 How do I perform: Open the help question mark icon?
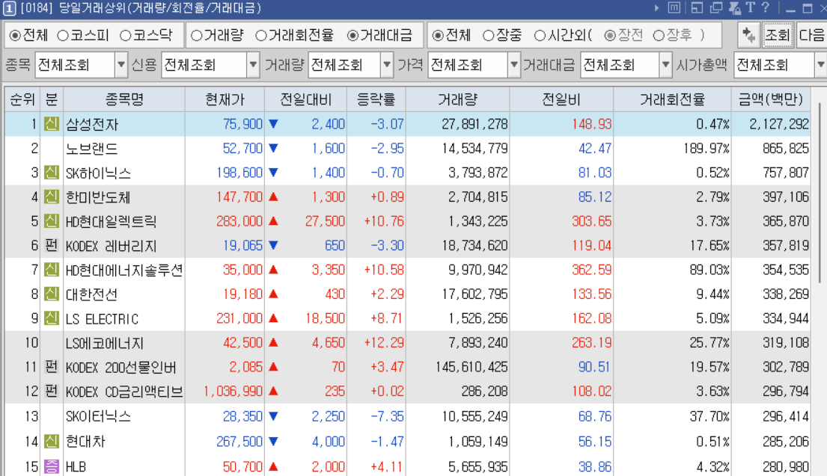coord(766,8)
